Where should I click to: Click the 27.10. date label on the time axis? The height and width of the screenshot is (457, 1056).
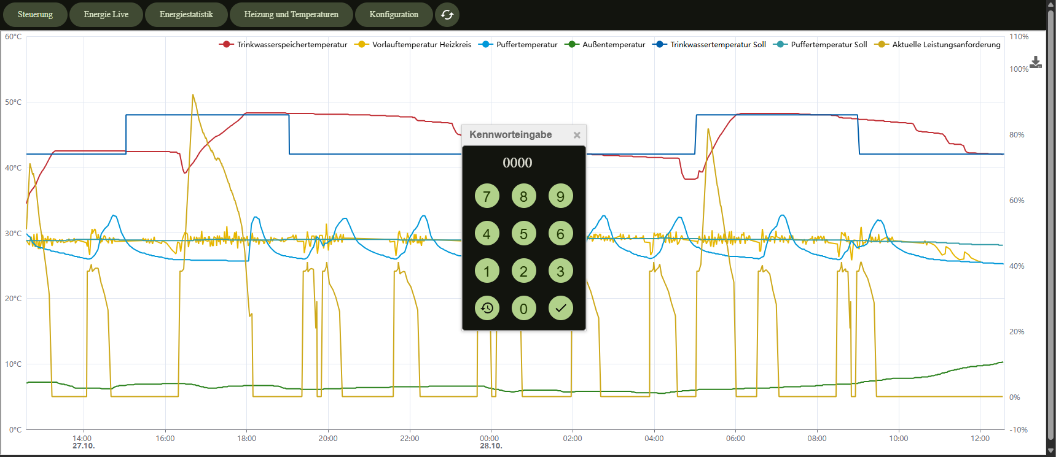[x=84, y=446]
